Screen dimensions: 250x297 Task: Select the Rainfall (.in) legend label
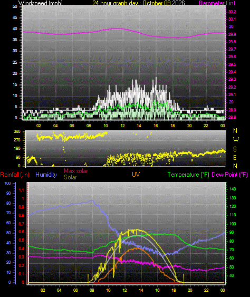pyautogui.click(x=15, y=175)
